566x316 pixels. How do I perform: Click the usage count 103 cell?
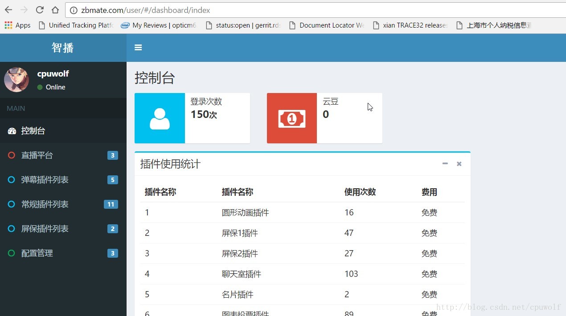pos(351,274)
